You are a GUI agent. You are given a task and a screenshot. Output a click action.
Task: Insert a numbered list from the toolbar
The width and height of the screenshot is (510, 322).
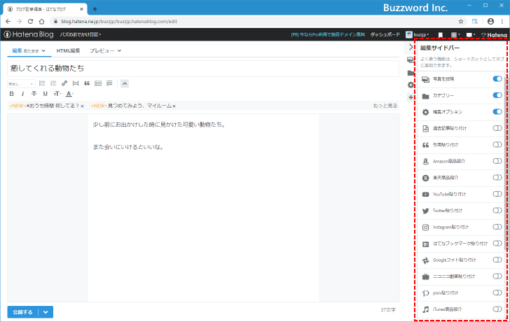tap(53, 83)
